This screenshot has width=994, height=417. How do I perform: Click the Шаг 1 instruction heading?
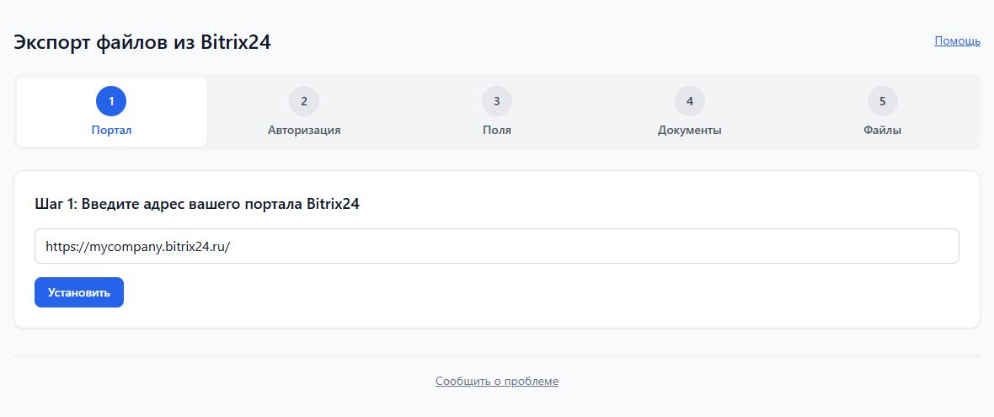197,205
